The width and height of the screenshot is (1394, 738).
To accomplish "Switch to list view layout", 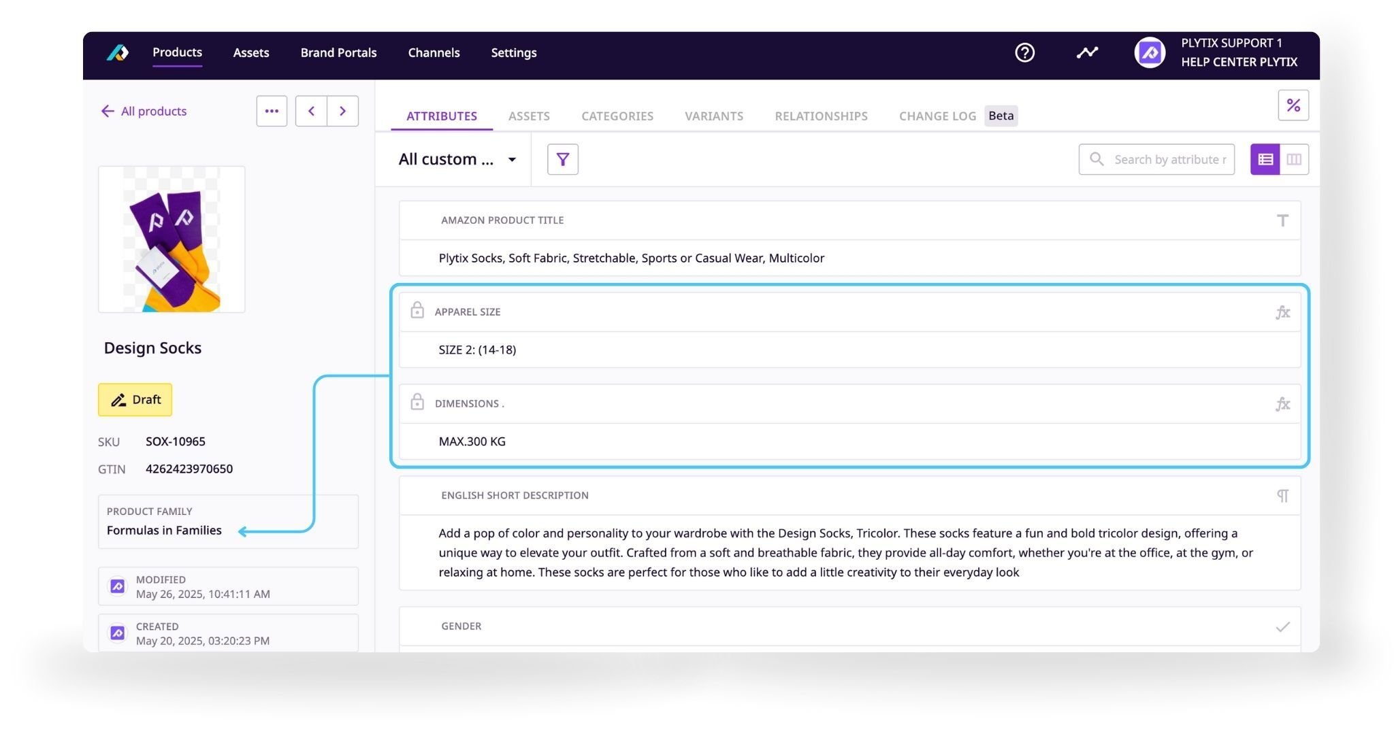I will click(1265, 159).
